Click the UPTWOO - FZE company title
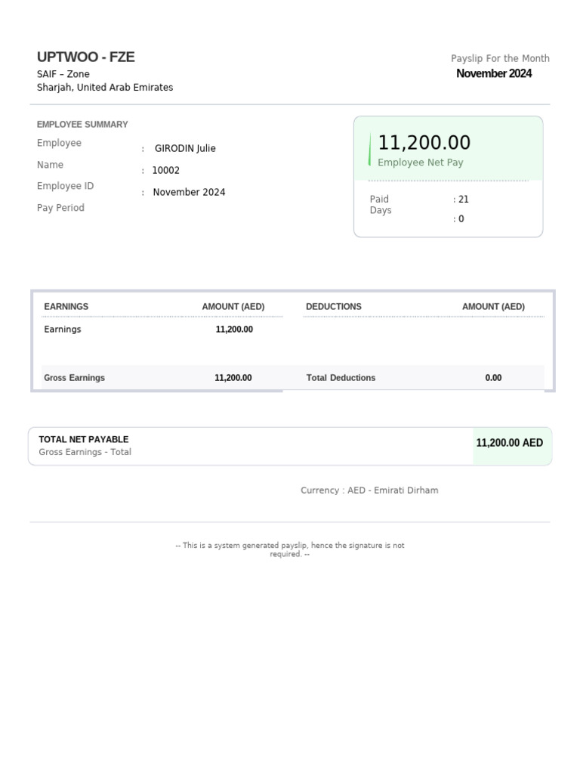Viewport: 580px width, 774px height. [x=86, y=57]
